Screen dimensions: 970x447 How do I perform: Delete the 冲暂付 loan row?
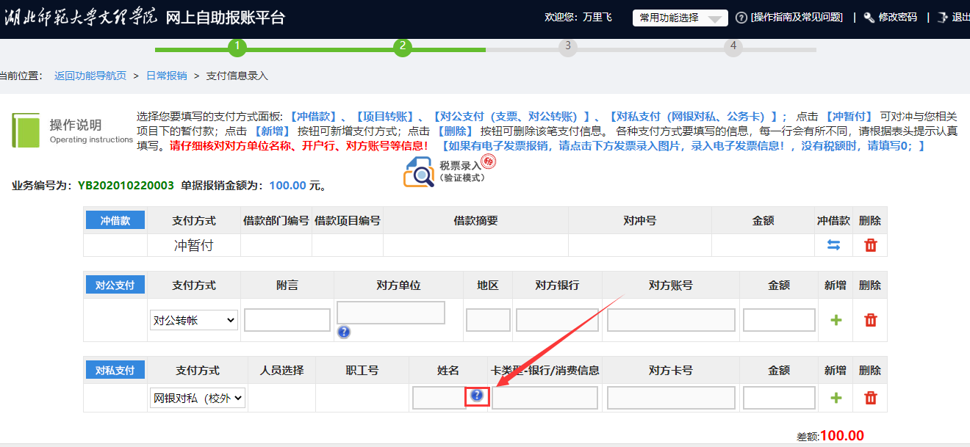pos(870,245)
